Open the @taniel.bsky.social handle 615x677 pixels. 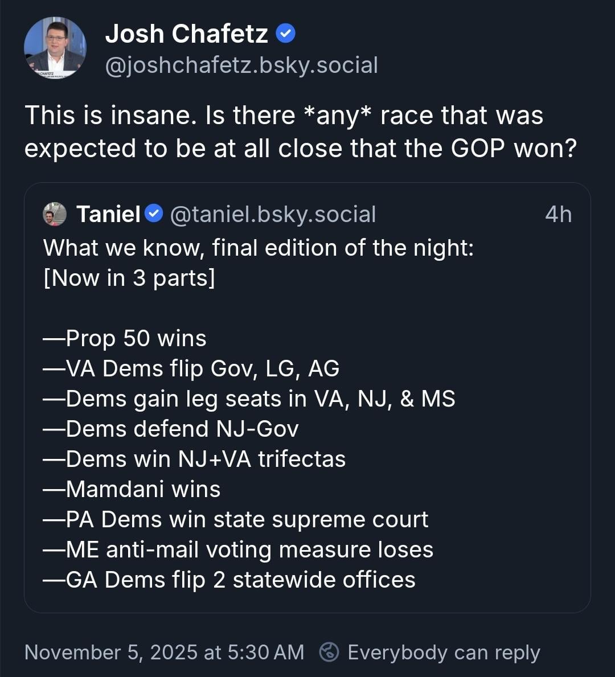[x=273, y=214]
